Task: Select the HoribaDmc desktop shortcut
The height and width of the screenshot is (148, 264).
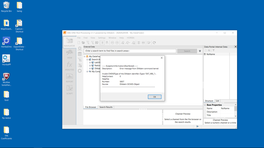Action: pyautogui.click(x=6, y=42)
